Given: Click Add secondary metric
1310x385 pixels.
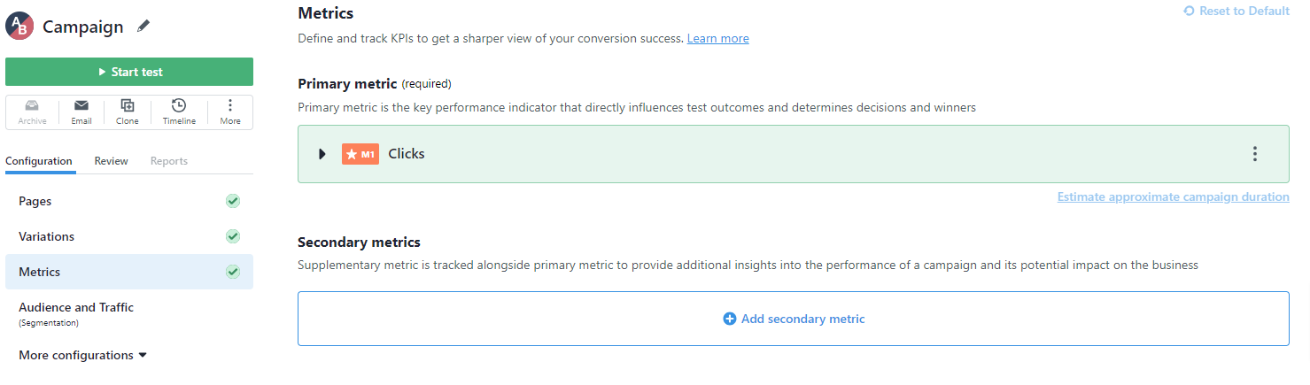Looking at the screenshot, I should (x=794, y=319).
